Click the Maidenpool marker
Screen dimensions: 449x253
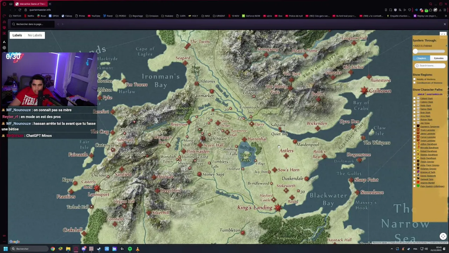coord(295,142)
